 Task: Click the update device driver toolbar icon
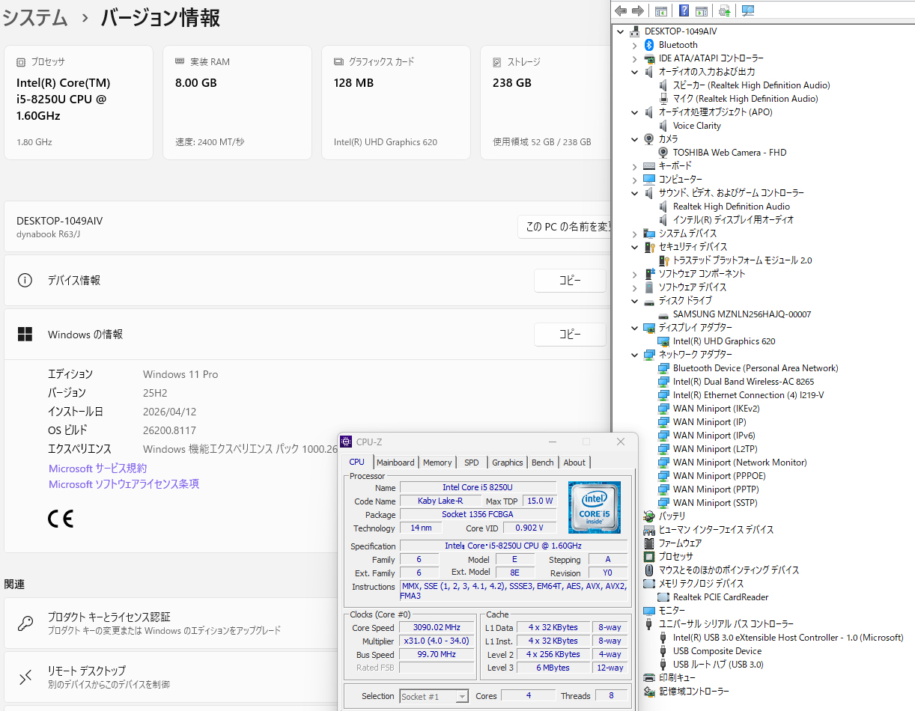click(724, 10)
